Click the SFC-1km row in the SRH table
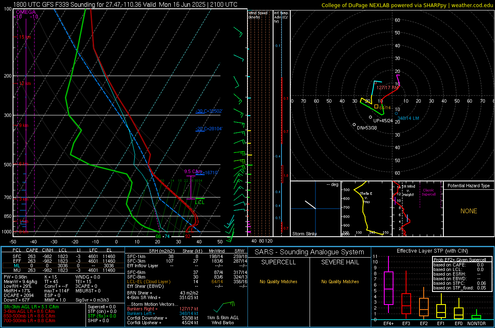The height and width of the screenshot is (328, 495). [x=187, y=256]
